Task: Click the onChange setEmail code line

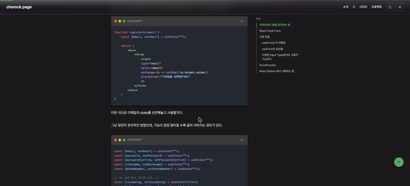Action: tap(174, 72)
